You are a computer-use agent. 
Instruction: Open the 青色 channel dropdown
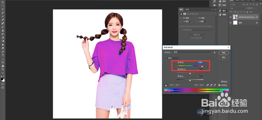coord(173,58)
